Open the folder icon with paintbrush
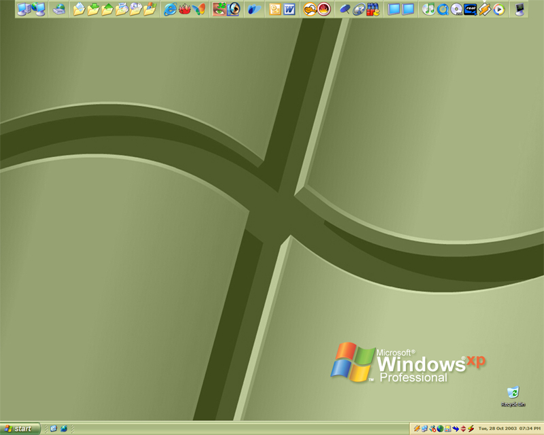 (150, 9)
